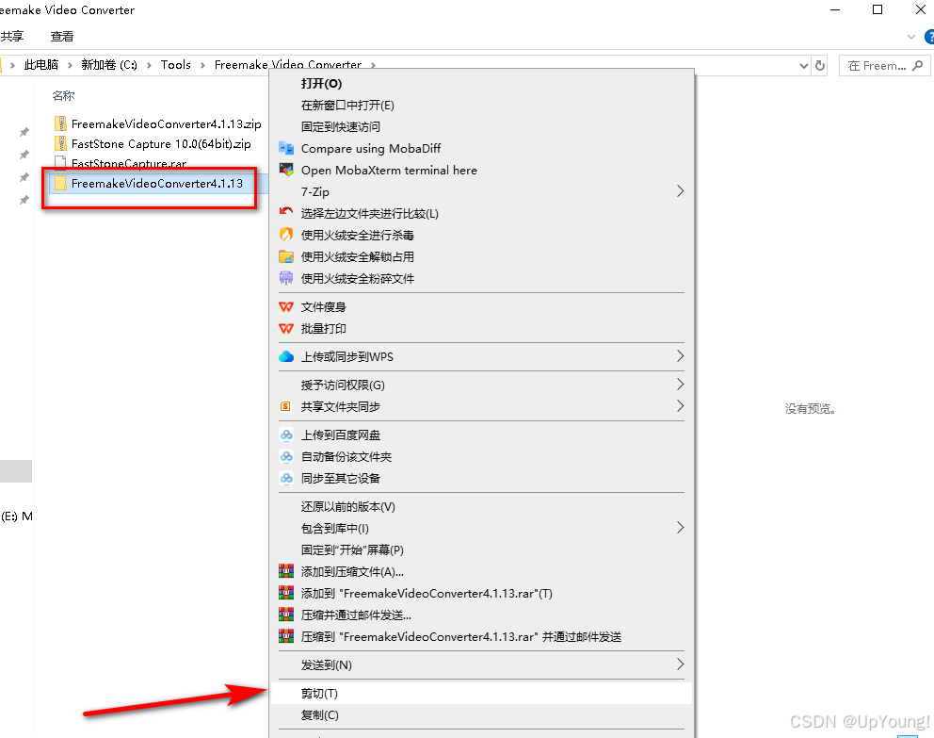The width and height of the screenshot is (934, 738).
Task: Click the Huorong virus scan shield icon
Action: pos(286,235)
